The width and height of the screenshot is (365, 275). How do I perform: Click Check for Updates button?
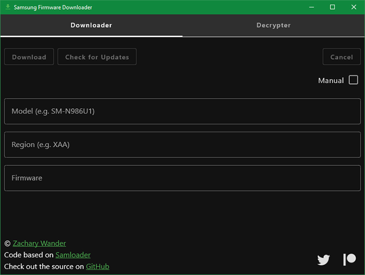tap(97, 57)
